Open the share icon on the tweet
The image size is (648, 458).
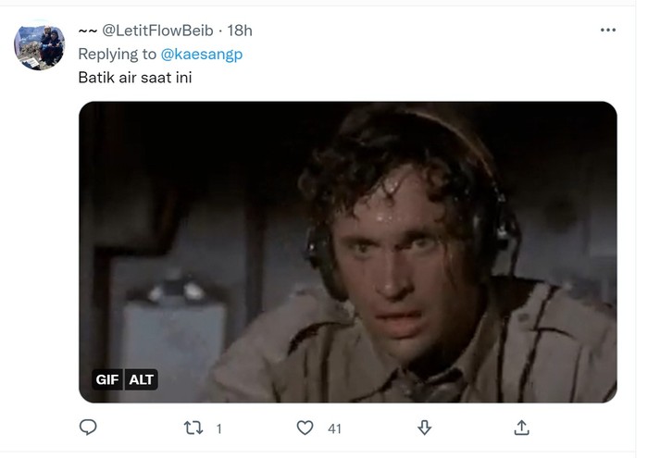(x=521, y=427)
